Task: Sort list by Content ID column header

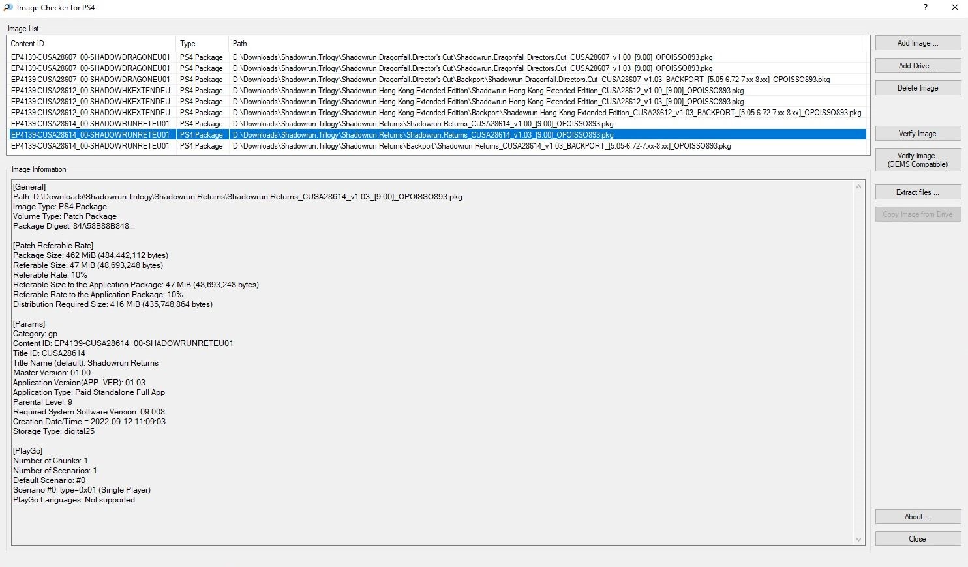Action: 91,44
